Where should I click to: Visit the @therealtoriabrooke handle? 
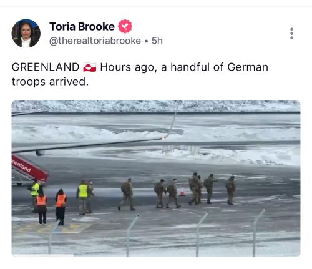pyautogui.click(x=95, y=41)
